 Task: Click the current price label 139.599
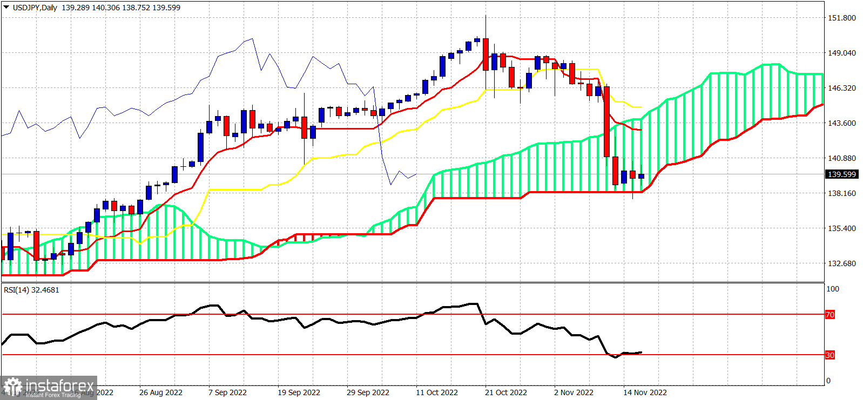[842, 174]
